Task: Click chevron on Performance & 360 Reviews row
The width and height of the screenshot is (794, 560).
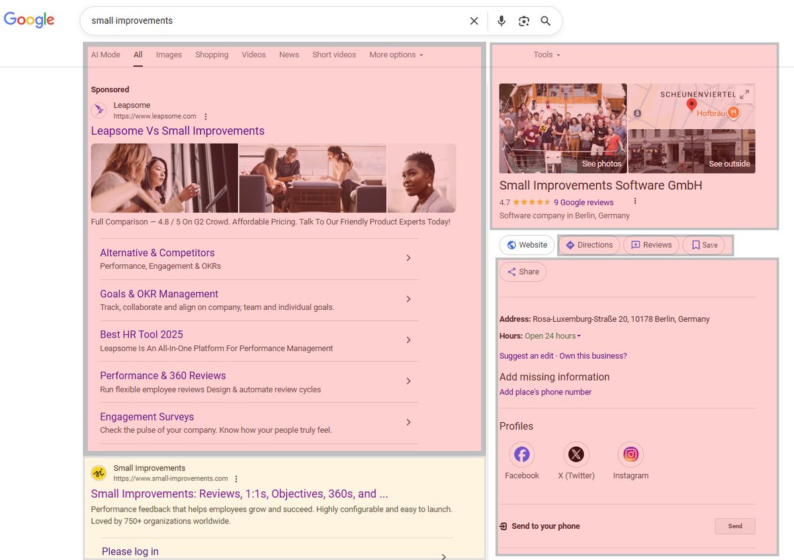Action: (x=408, y=381)
